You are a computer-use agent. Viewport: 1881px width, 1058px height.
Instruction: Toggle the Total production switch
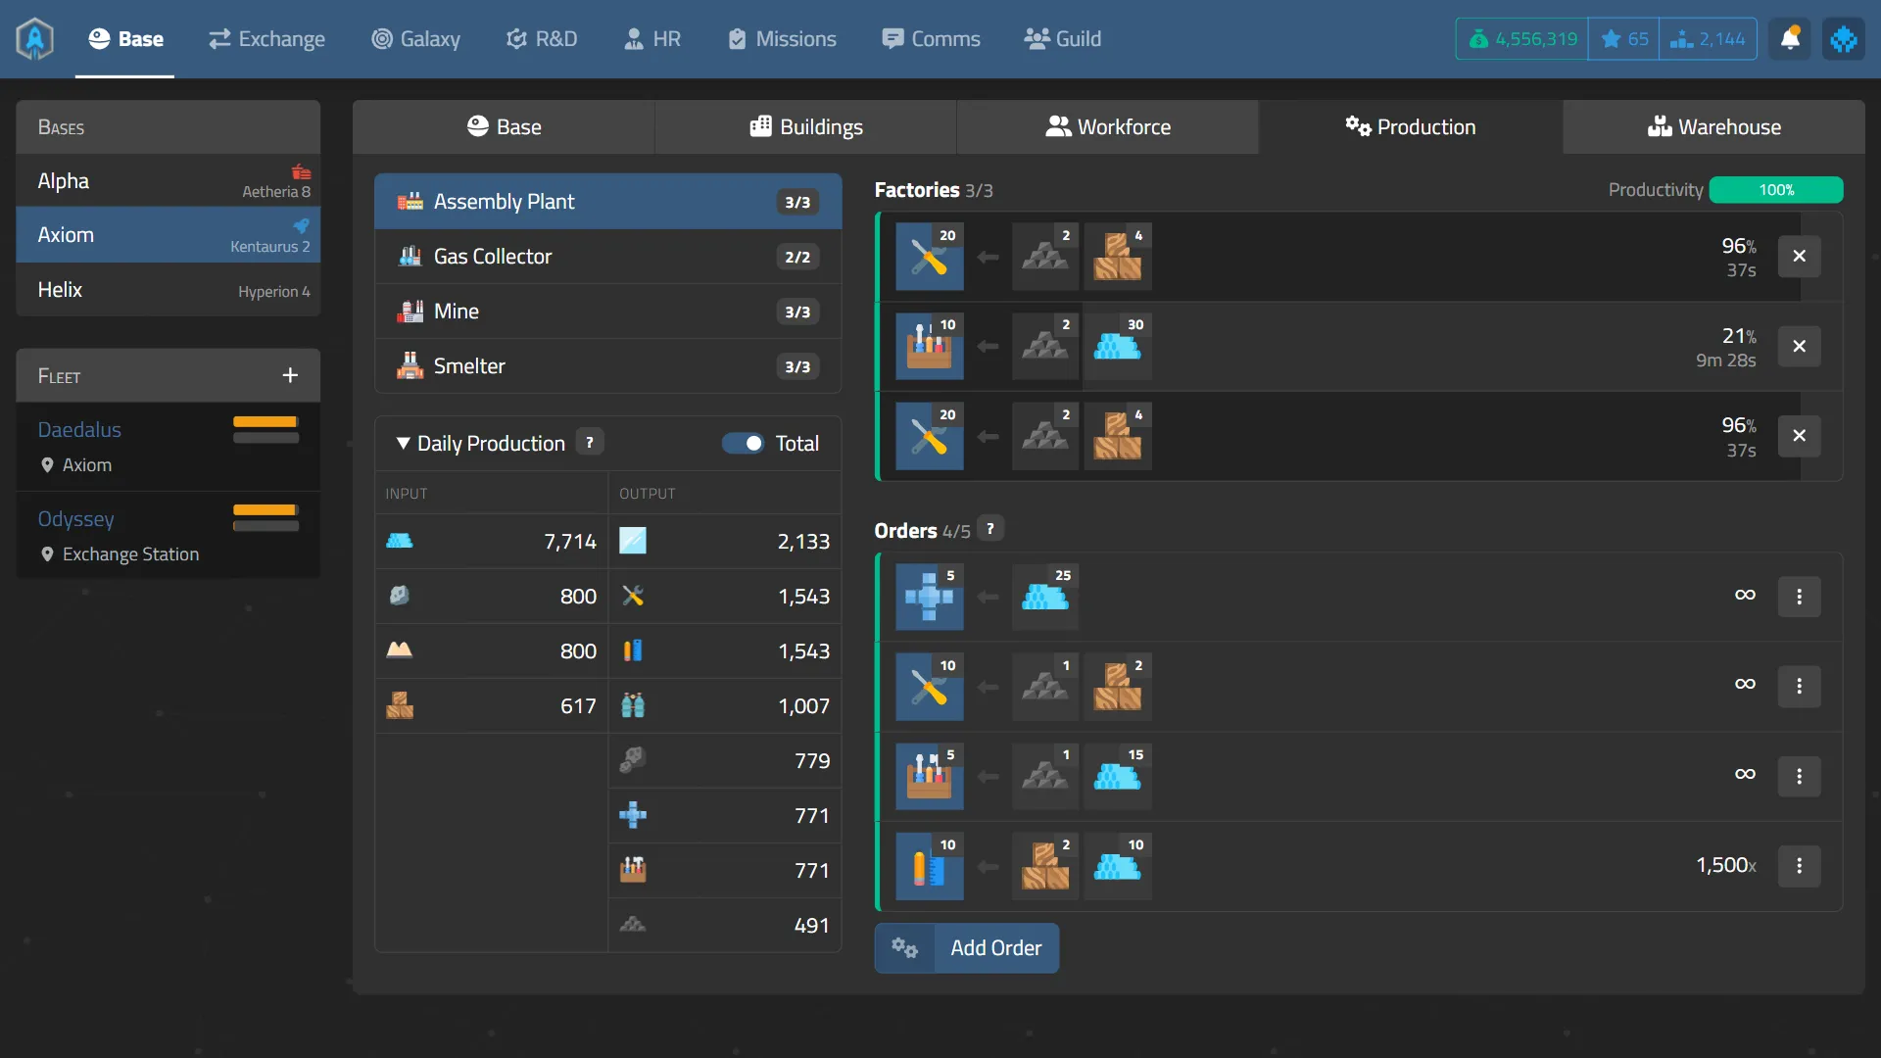point(743,444)
